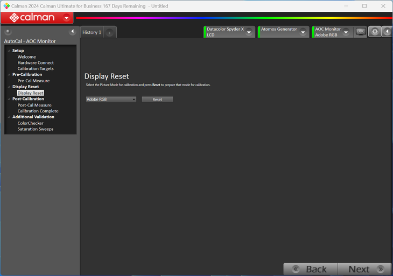The width and height of the screenshot is (393, 276).
Task: Click the AutoCal - AOC Monitor heading
Action: click(x=30, y=41)
